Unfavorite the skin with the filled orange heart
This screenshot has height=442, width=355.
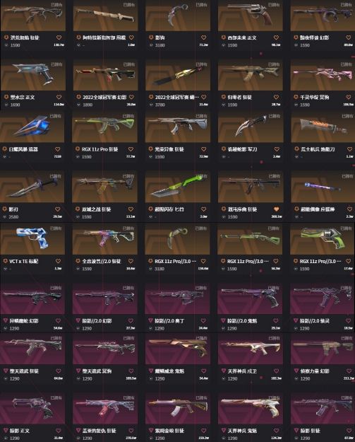click(x=276, y=209)
